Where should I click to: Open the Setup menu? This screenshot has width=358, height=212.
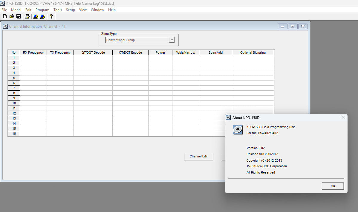tap(70, 10)
